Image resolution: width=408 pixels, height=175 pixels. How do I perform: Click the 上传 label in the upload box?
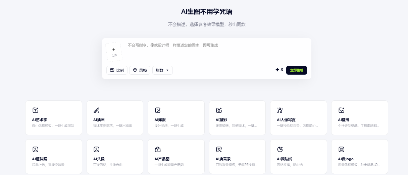coord(114,55)
